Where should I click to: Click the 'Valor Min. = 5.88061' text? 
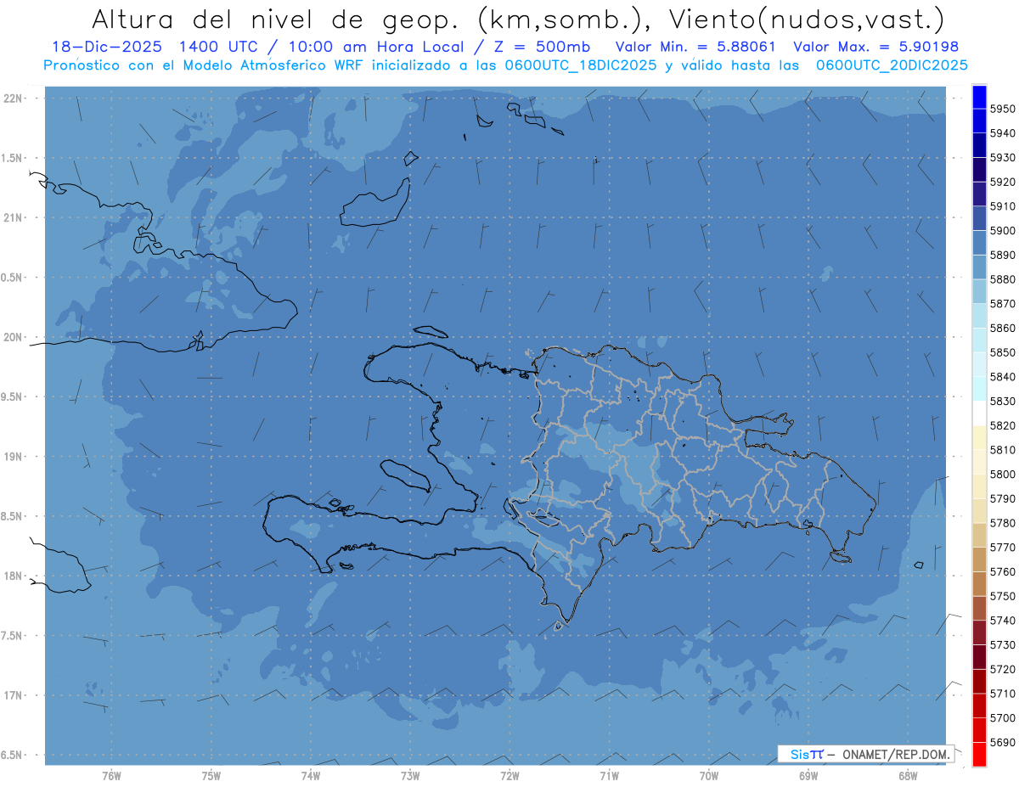695,47
